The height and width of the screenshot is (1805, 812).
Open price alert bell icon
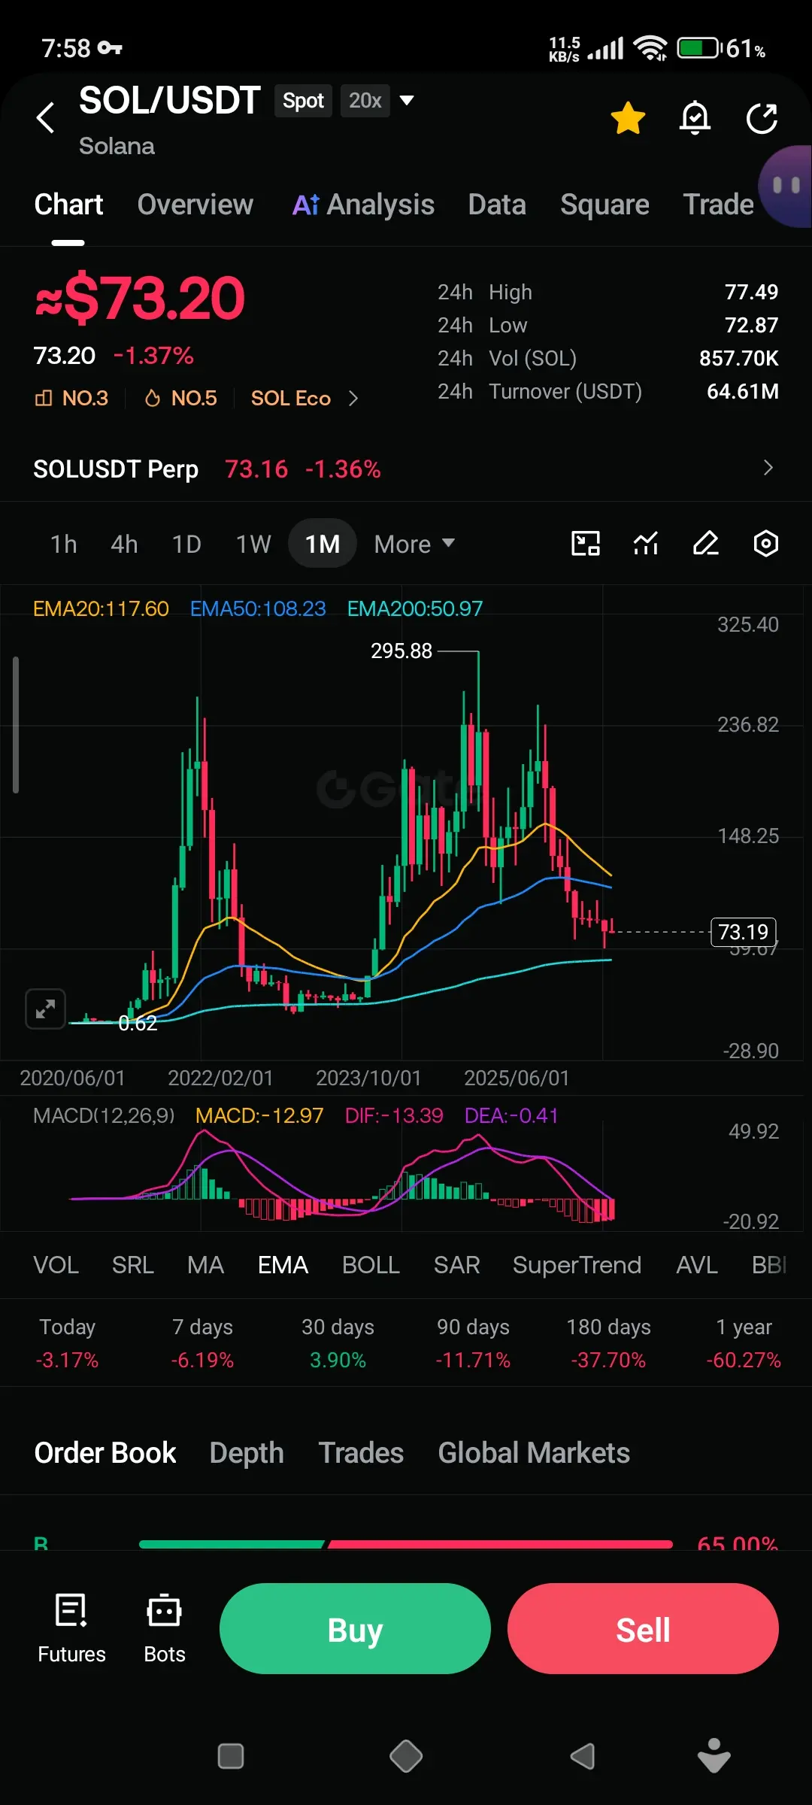click(x=695, y=118)
